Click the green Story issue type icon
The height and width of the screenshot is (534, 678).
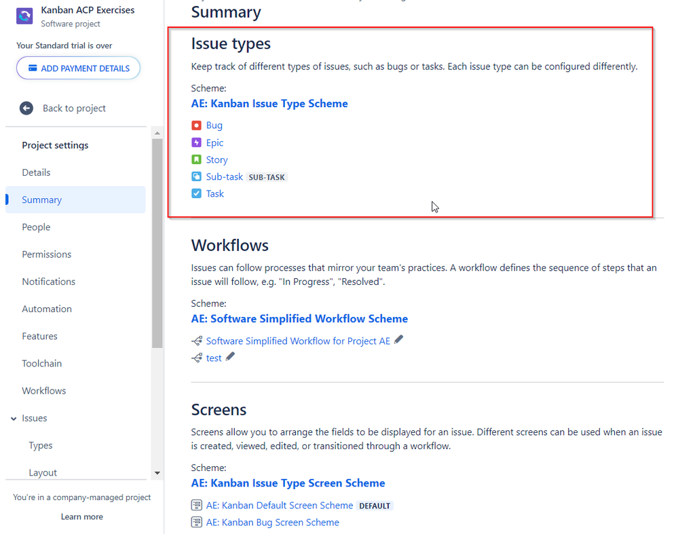[x=196, y=159]
